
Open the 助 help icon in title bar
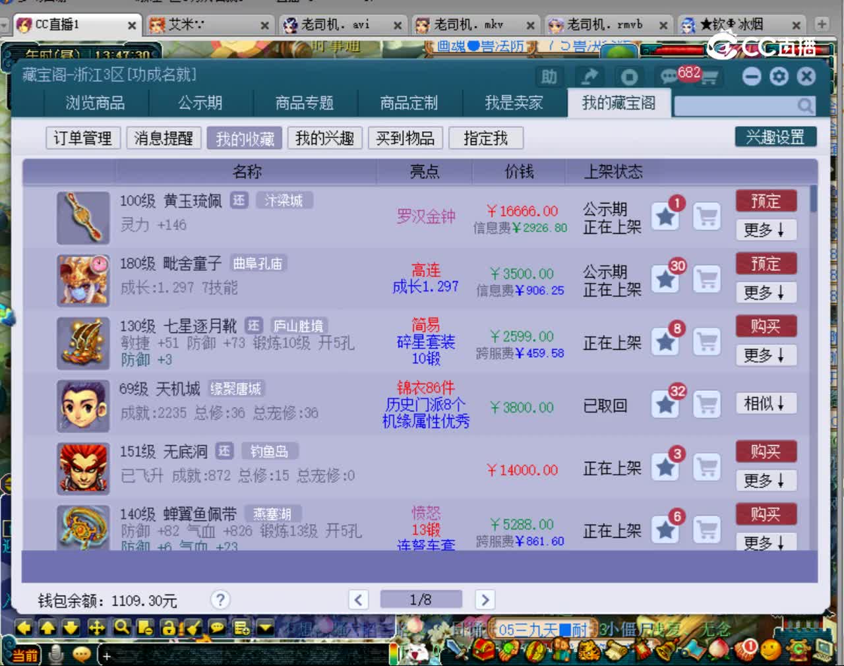549,76
